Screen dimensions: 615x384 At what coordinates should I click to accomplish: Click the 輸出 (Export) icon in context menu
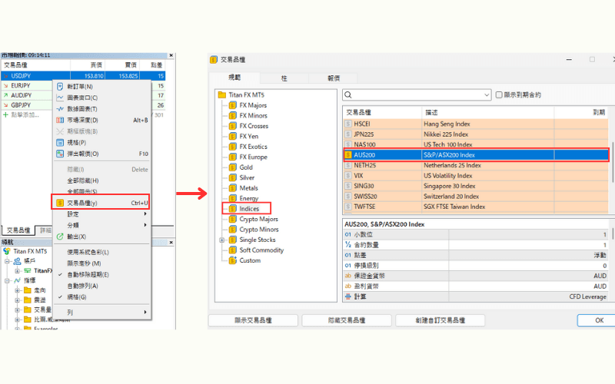pyautogui.click(x=60, y=237)
